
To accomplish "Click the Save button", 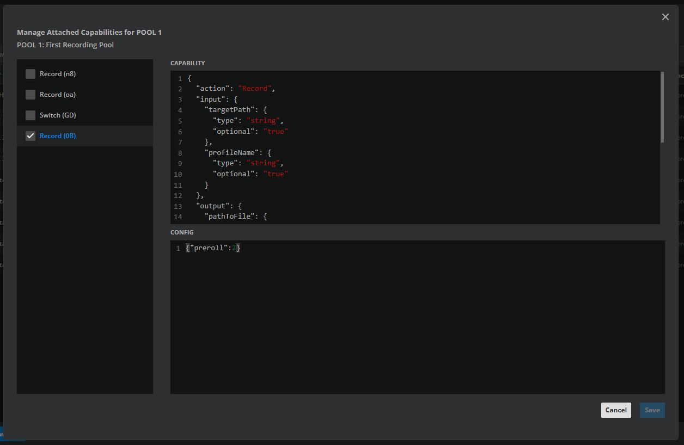I will pos(652,410).
